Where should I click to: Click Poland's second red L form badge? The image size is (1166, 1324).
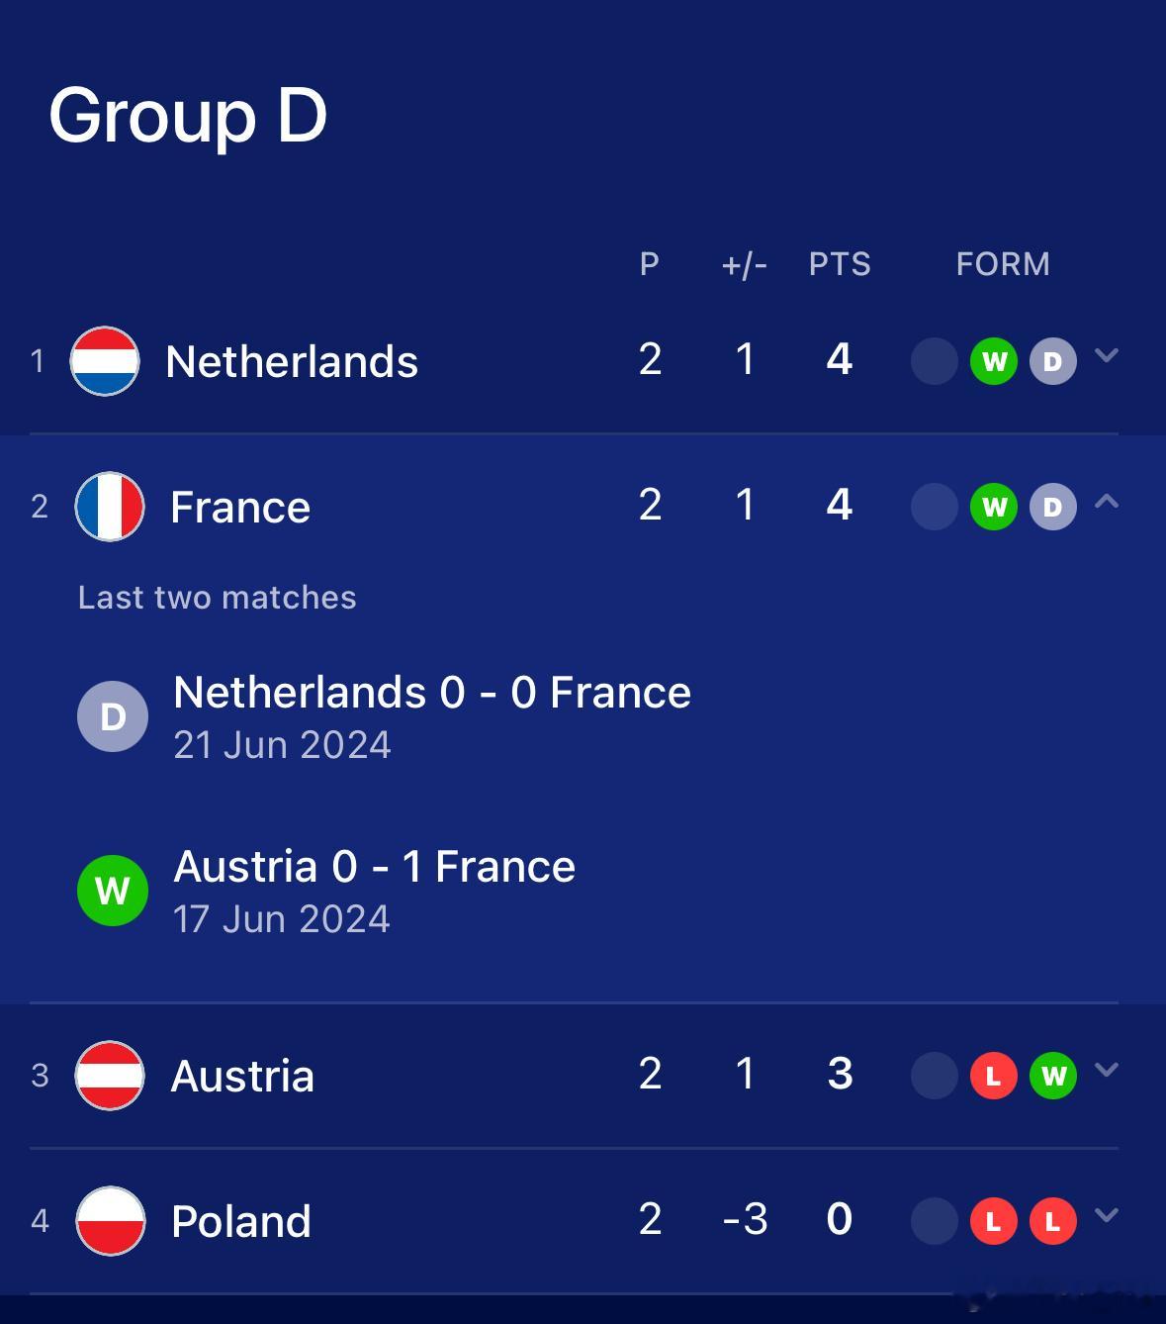click(1053, 1221)
